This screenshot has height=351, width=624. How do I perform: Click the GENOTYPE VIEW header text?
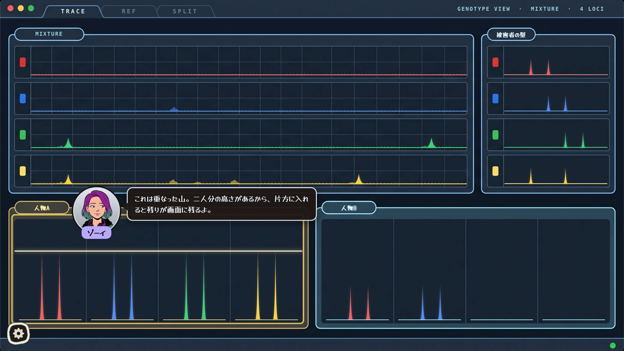coord(484,9)
